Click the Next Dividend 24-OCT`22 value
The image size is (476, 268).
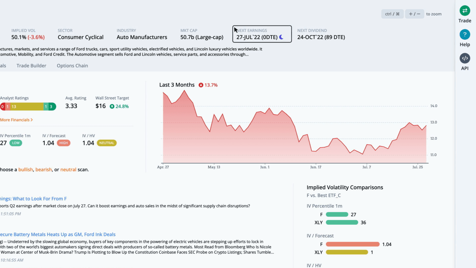click(321, 37)
